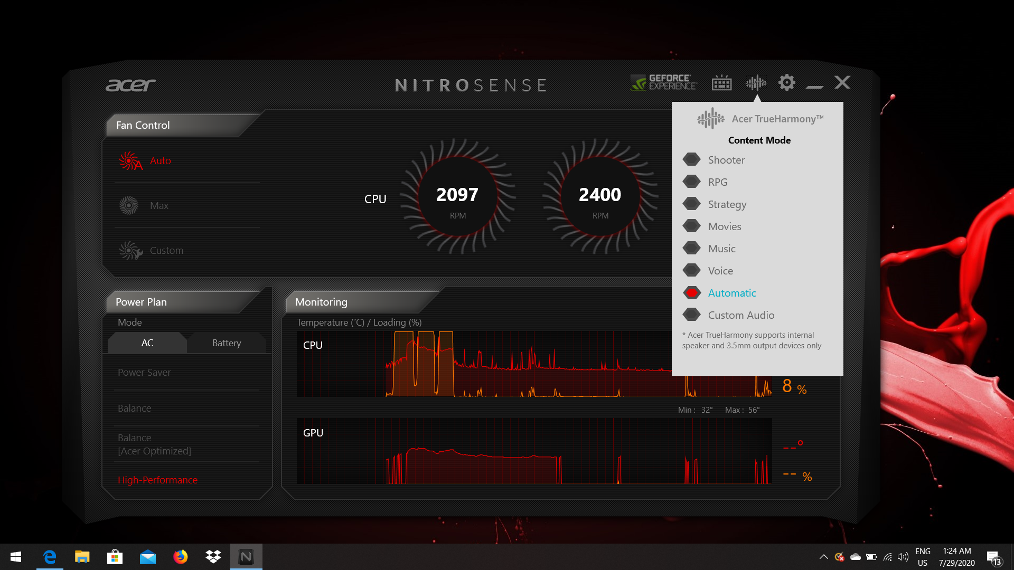Screen dimensions: 1014x570
Task: Open NitroSense app from taskbar
Action: coord(247,555)
